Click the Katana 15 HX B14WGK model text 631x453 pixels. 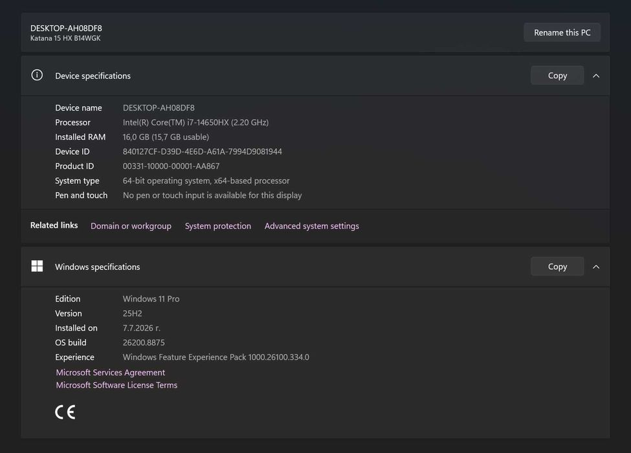point(65,38)
